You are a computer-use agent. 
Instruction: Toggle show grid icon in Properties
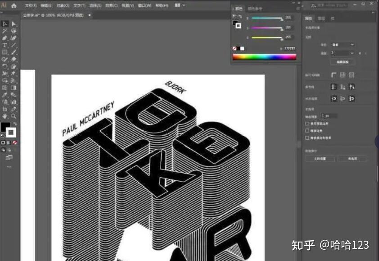click(343, 75)
